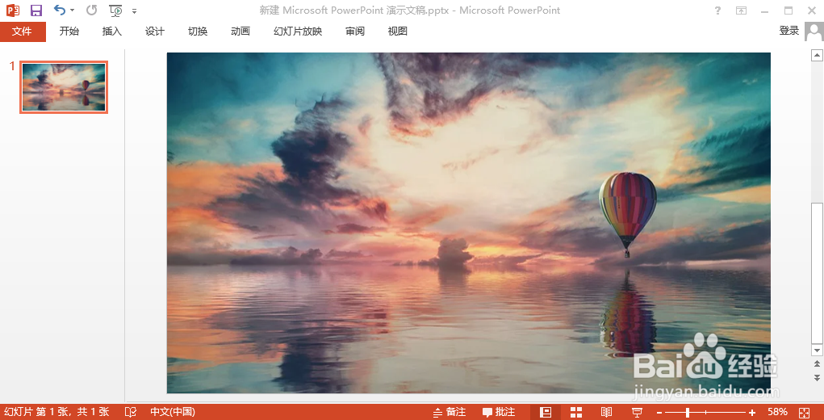The image size is (824, 420).
Task: Open the undo history dropdown arrow
Action: [72, 10]
